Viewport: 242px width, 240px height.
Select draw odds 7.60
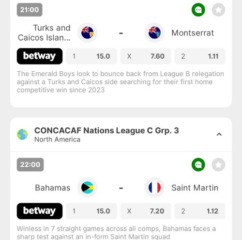point(146,56)
